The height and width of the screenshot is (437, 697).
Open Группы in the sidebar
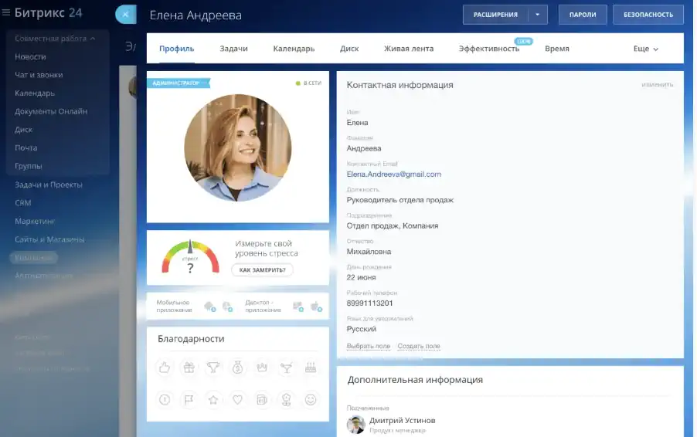29,166
